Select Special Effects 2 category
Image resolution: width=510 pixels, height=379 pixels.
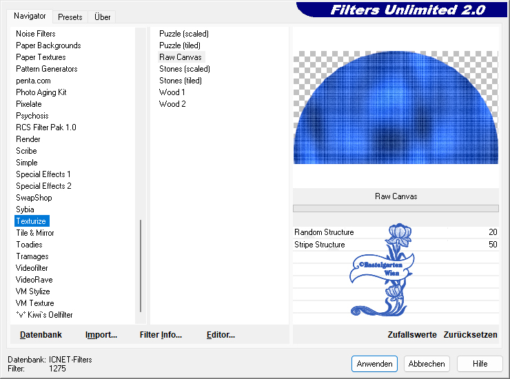(x=43, y=186)
